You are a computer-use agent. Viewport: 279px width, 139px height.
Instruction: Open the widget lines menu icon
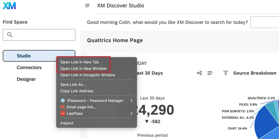[210, 73]
